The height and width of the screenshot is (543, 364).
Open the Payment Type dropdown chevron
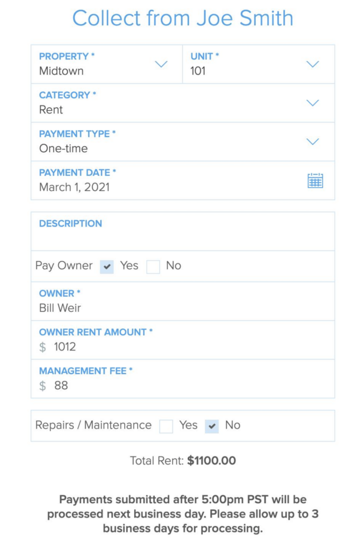point(313,142)
